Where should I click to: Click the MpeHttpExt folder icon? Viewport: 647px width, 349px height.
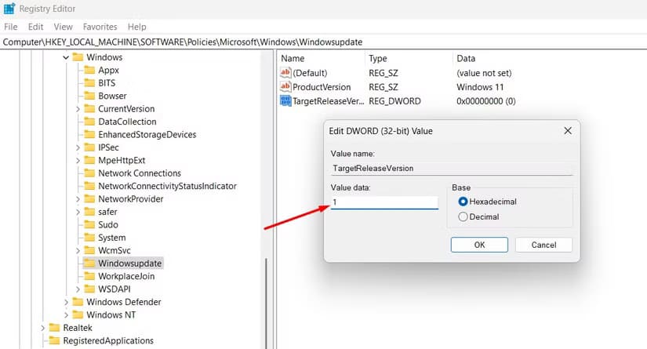tap(89, 160)
